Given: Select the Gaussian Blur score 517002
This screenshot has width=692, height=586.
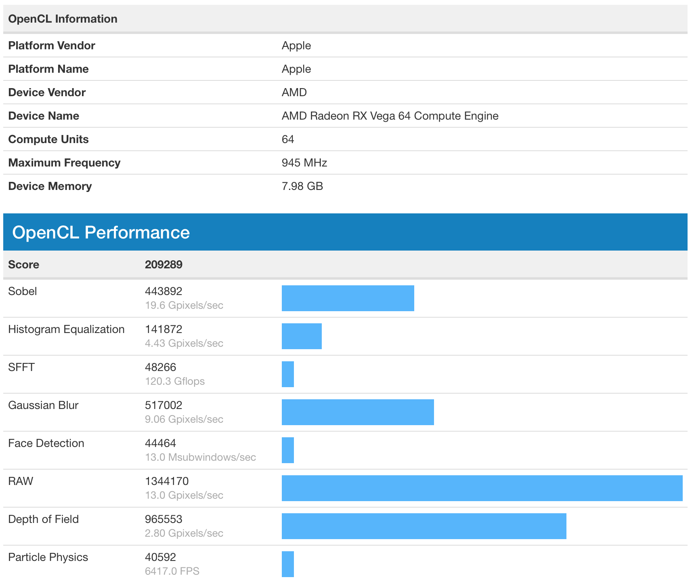Looking at the screenshot, I should coord(164,405).
